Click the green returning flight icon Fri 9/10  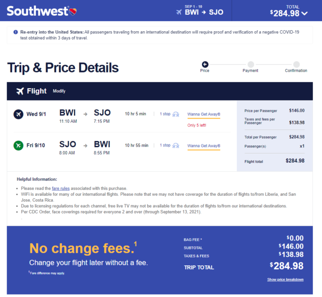pyautogui.click(x=18, y=145)
